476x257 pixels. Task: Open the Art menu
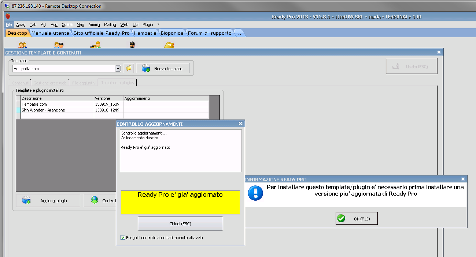(x=44, y=24)
